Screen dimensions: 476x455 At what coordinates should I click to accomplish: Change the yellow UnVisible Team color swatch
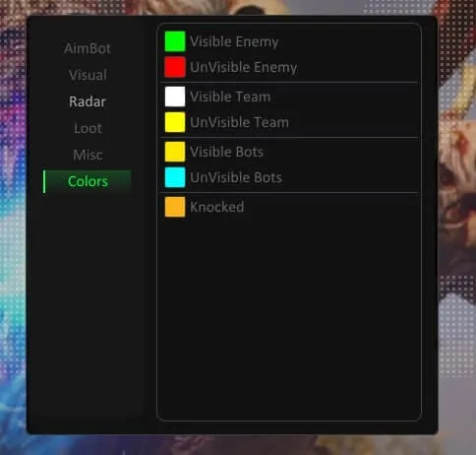tap(175, 122)
